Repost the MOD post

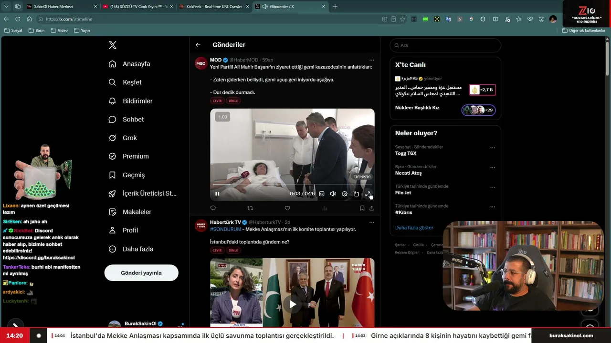click(250, 208)
